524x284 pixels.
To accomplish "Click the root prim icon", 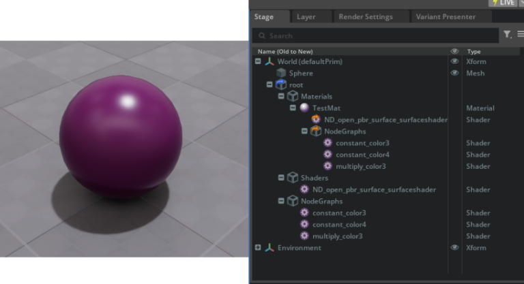I will (280, 84).
